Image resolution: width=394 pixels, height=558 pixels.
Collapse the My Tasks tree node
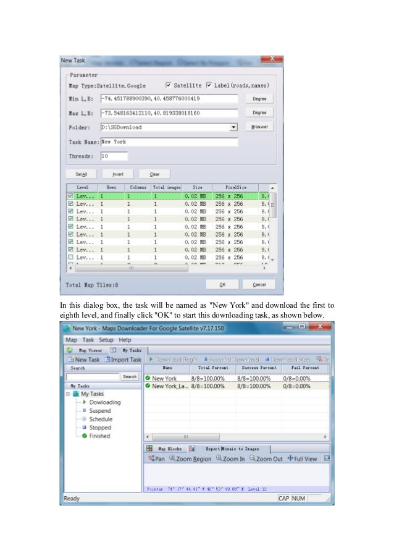click(x=67, y=394)
